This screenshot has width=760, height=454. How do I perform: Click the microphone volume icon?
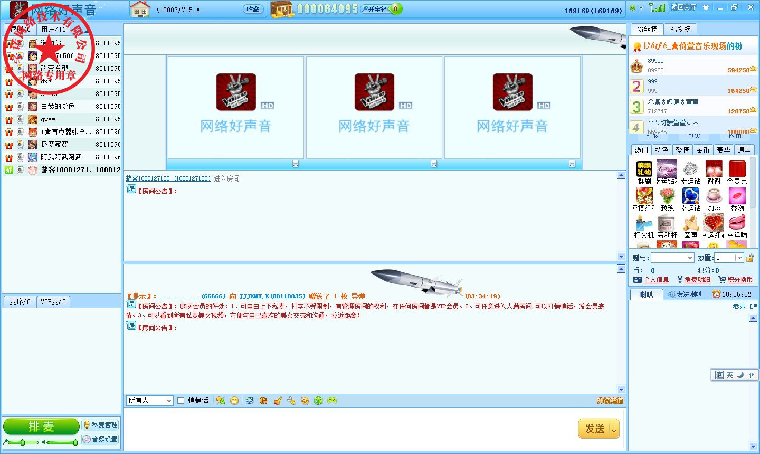pyautogui.click(x=5, y=442)
